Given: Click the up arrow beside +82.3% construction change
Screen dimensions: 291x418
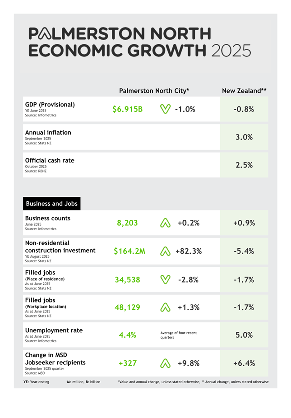Looking at the screenshot, I should [165, 251].
